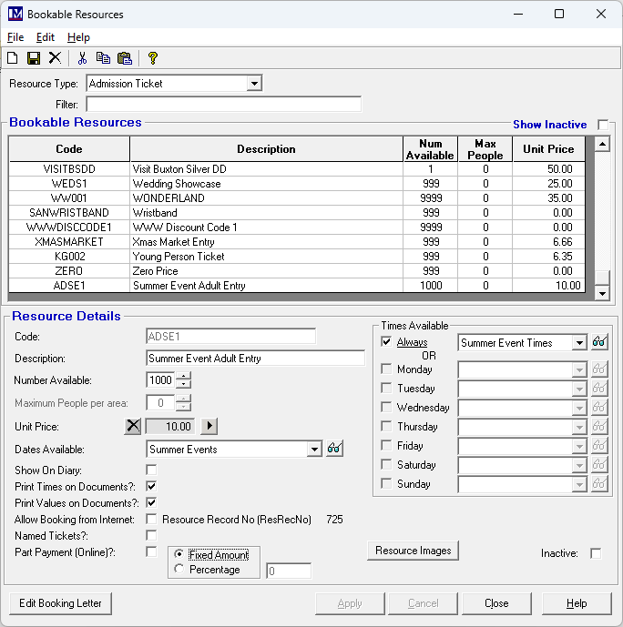Select the Percentage radio button
The width and height of the screenshot is (623, 627).
tap(179, 570)
